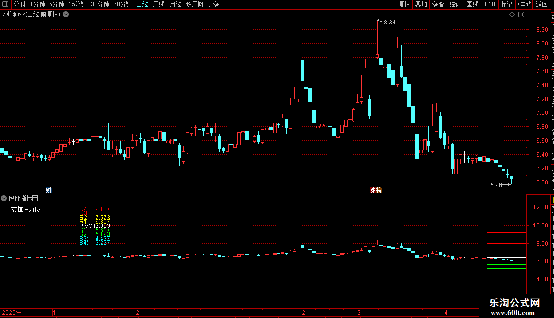Open F10 company information
The width and height of the screenshot is (554, 318).
tap(490, 4)
